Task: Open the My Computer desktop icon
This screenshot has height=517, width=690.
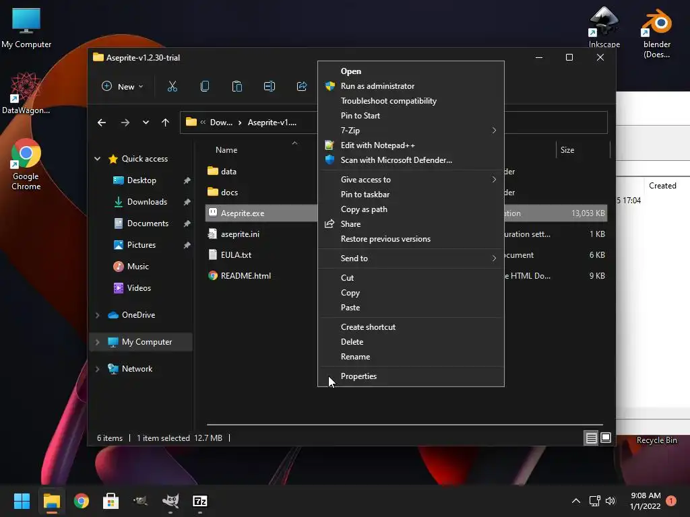Action: coord(26,28)
